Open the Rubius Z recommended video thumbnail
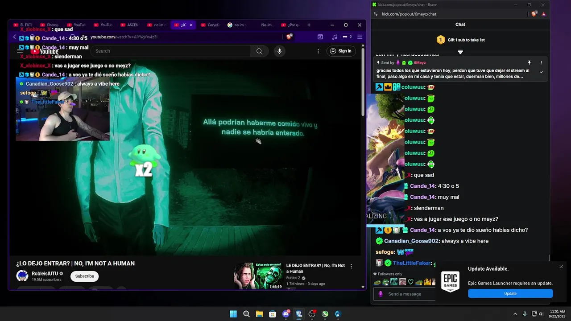Image resolution: width=571 pixels, height=321 pixels. click(x=258, y=276)
